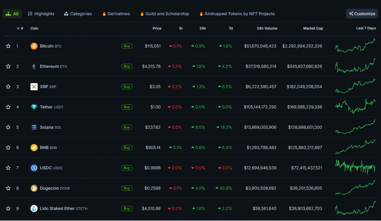Sort by 24h Volume column header
This screenshot has width=381, height=221.
(267, 28)
